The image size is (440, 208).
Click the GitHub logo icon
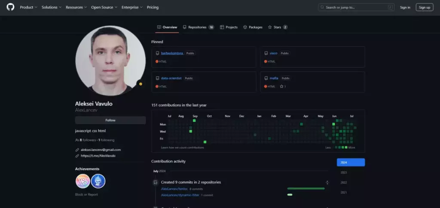point(10,7)
